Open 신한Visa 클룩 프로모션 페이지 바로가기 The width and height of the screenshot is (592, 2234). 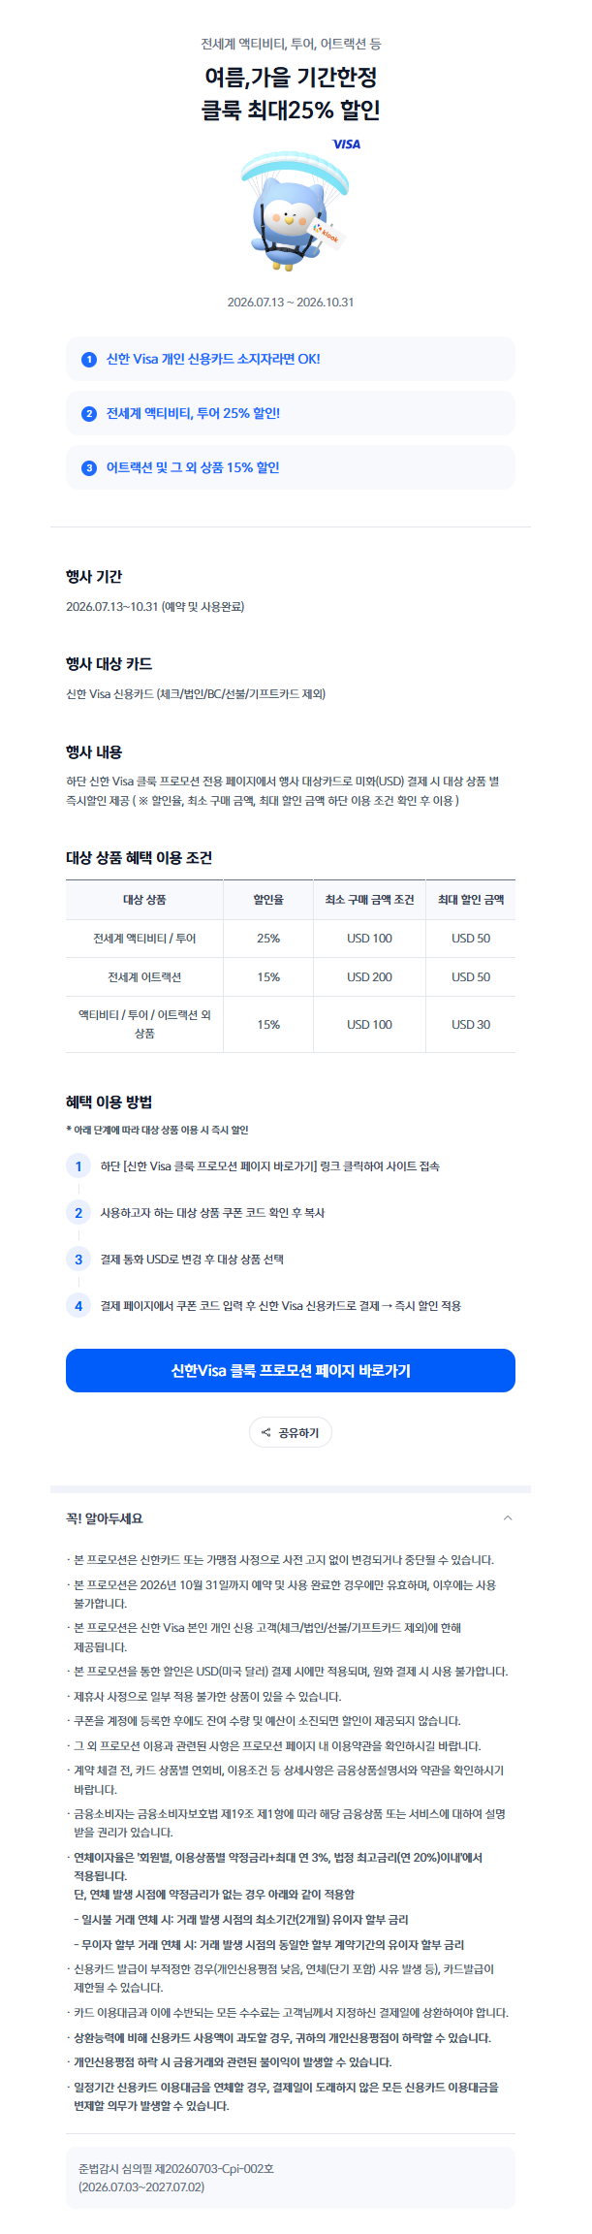coord(291,1370)
